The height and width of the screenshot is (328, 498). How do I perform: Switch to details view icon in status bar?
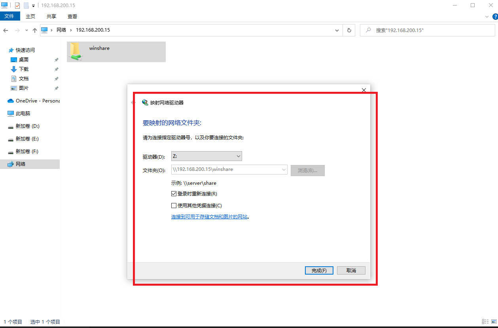click(485, 322)
